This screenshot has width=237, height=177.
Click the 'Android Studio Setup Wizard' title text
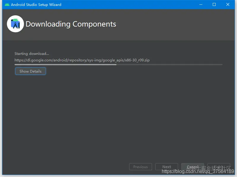[36, 5]
